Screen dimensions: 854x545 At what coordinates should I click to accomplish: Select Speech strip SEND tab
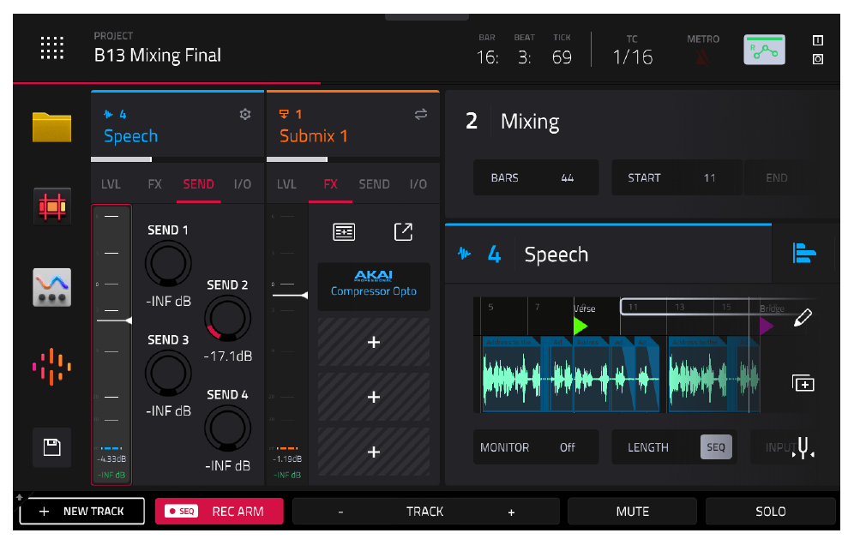click(198, 184)
